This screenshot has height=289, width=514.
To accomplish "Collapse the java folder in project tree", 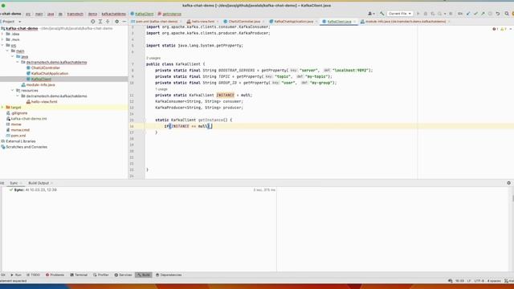I will click(x=13, y=56).
